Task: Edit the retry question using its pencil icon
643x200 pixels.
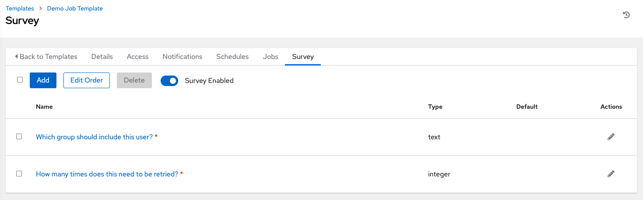Action: point(611,174)
